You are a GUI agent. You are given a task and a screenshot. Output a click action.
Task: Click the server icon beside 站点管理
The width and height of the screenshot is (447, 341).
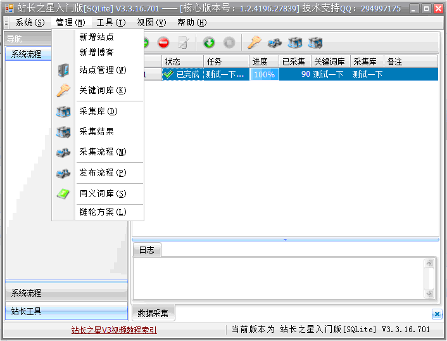63,70
